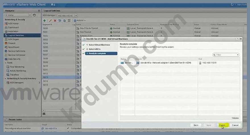
Task: Open the Filter dropdown arrow
Action: pos(238,55)
